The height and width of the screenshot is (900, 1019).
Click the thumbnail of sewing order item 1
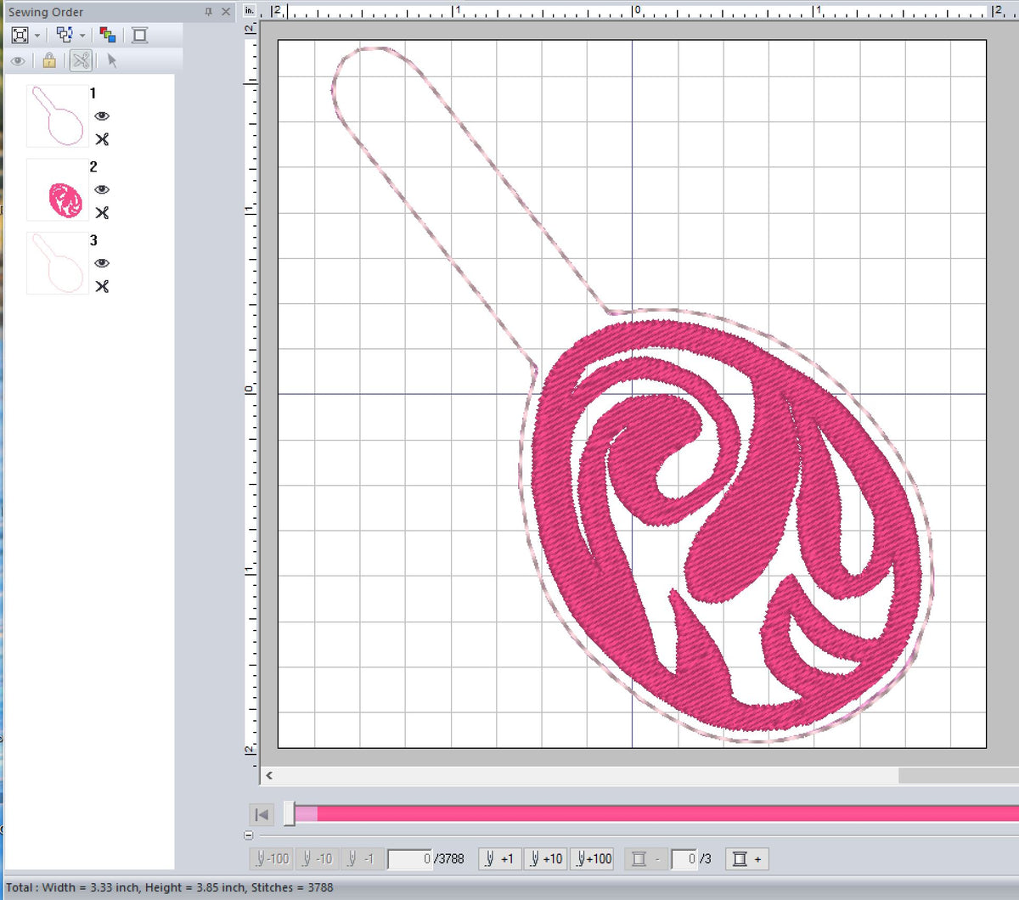click(x=56, y=115)
